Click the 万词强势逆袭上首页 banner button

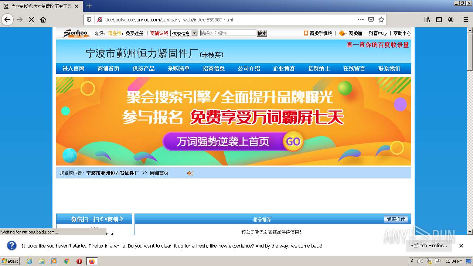point(223,142)
